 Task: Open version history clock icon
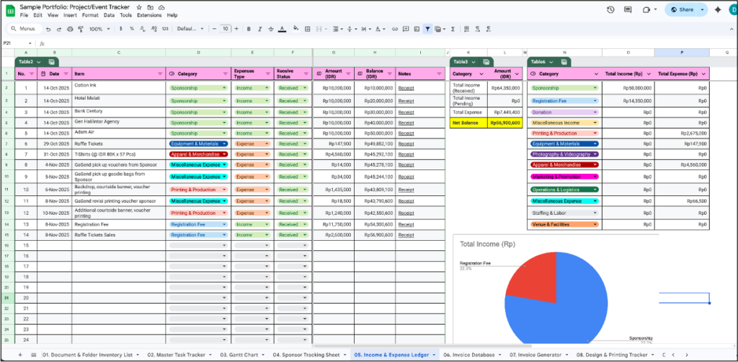610,9
